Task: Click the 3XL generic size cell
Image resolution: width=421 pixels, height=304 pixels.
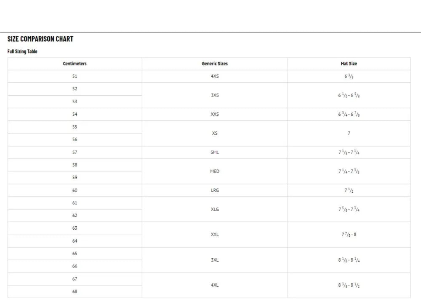Action: coord(215,260)
